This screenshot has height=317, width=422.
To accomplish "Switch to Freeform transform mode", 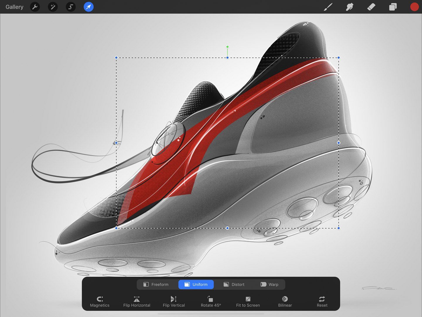I will 156,284.
